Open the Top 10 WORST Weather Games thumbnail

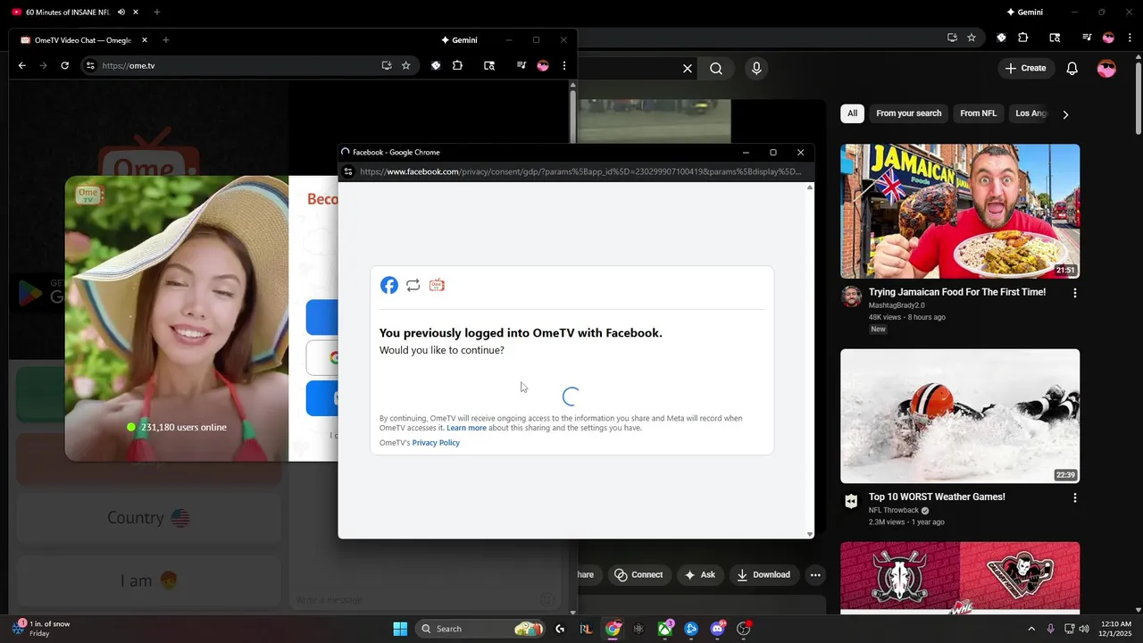(x=960, y=415)
